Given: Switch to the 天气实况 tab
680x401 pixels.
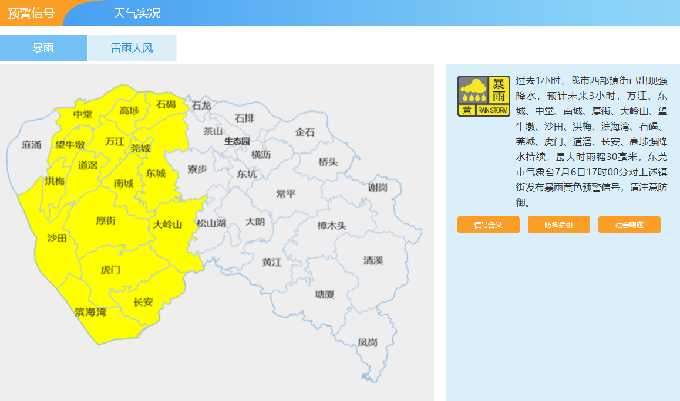Looking at the screenshot, I should coord(137,13).
